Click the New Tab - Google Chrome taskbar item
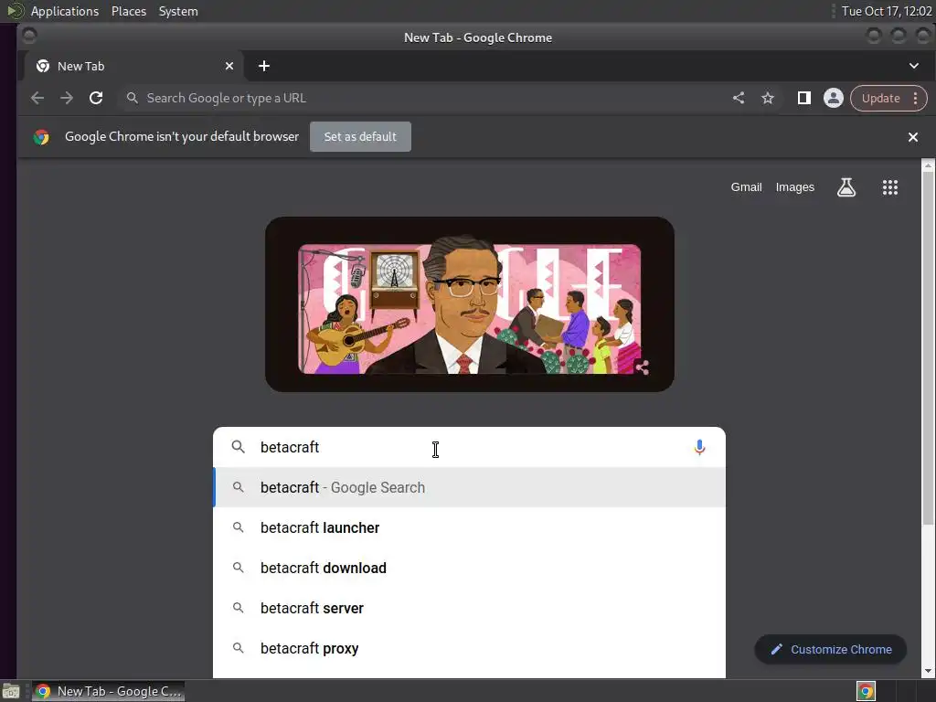The image size is (936, 702). [108, 691]
